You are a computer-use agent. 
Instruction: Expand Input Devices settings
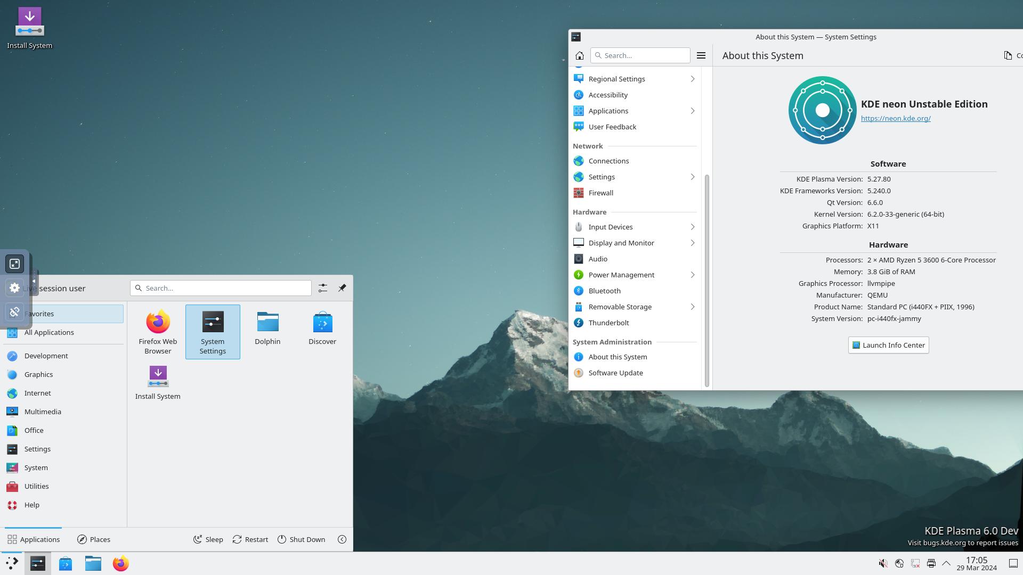coord(635,227)
